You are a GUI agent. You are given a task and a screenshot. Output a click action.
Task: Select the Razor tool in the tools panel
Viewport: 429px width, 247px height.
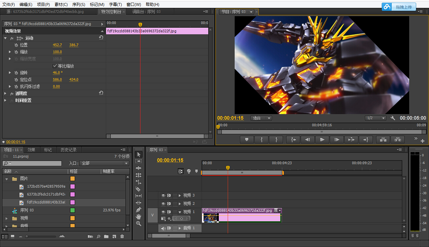138,189
